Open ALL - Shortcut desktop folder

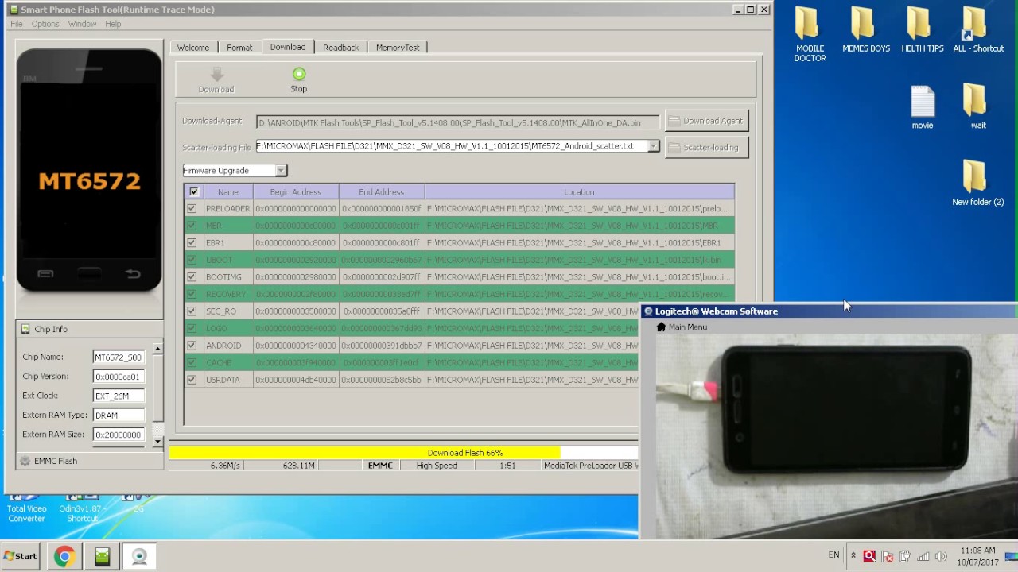click(978, 30)
